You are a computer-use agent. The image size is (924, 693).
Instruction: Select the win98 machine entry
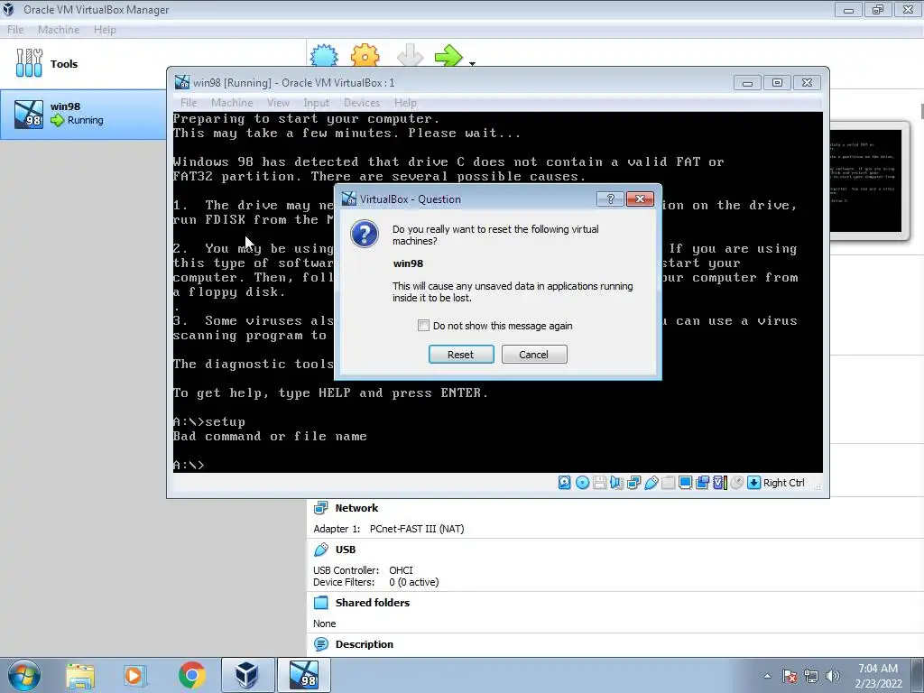tap(83, 114)
